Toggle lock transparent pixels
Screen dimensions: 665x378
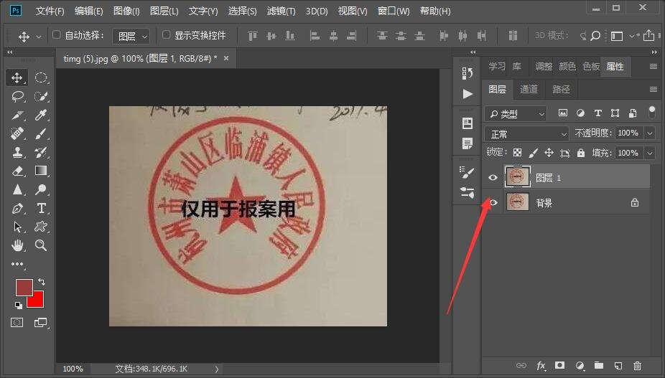point(517,153)
